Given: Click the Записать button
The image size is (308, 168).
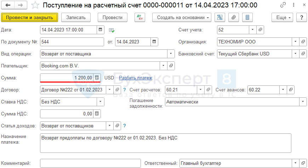Looking at the screenshot, I should pyautogui.click(x=76, y=17).
